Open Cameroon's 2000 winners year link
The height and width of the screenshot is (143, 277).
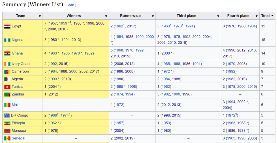[x=73, y=71]
